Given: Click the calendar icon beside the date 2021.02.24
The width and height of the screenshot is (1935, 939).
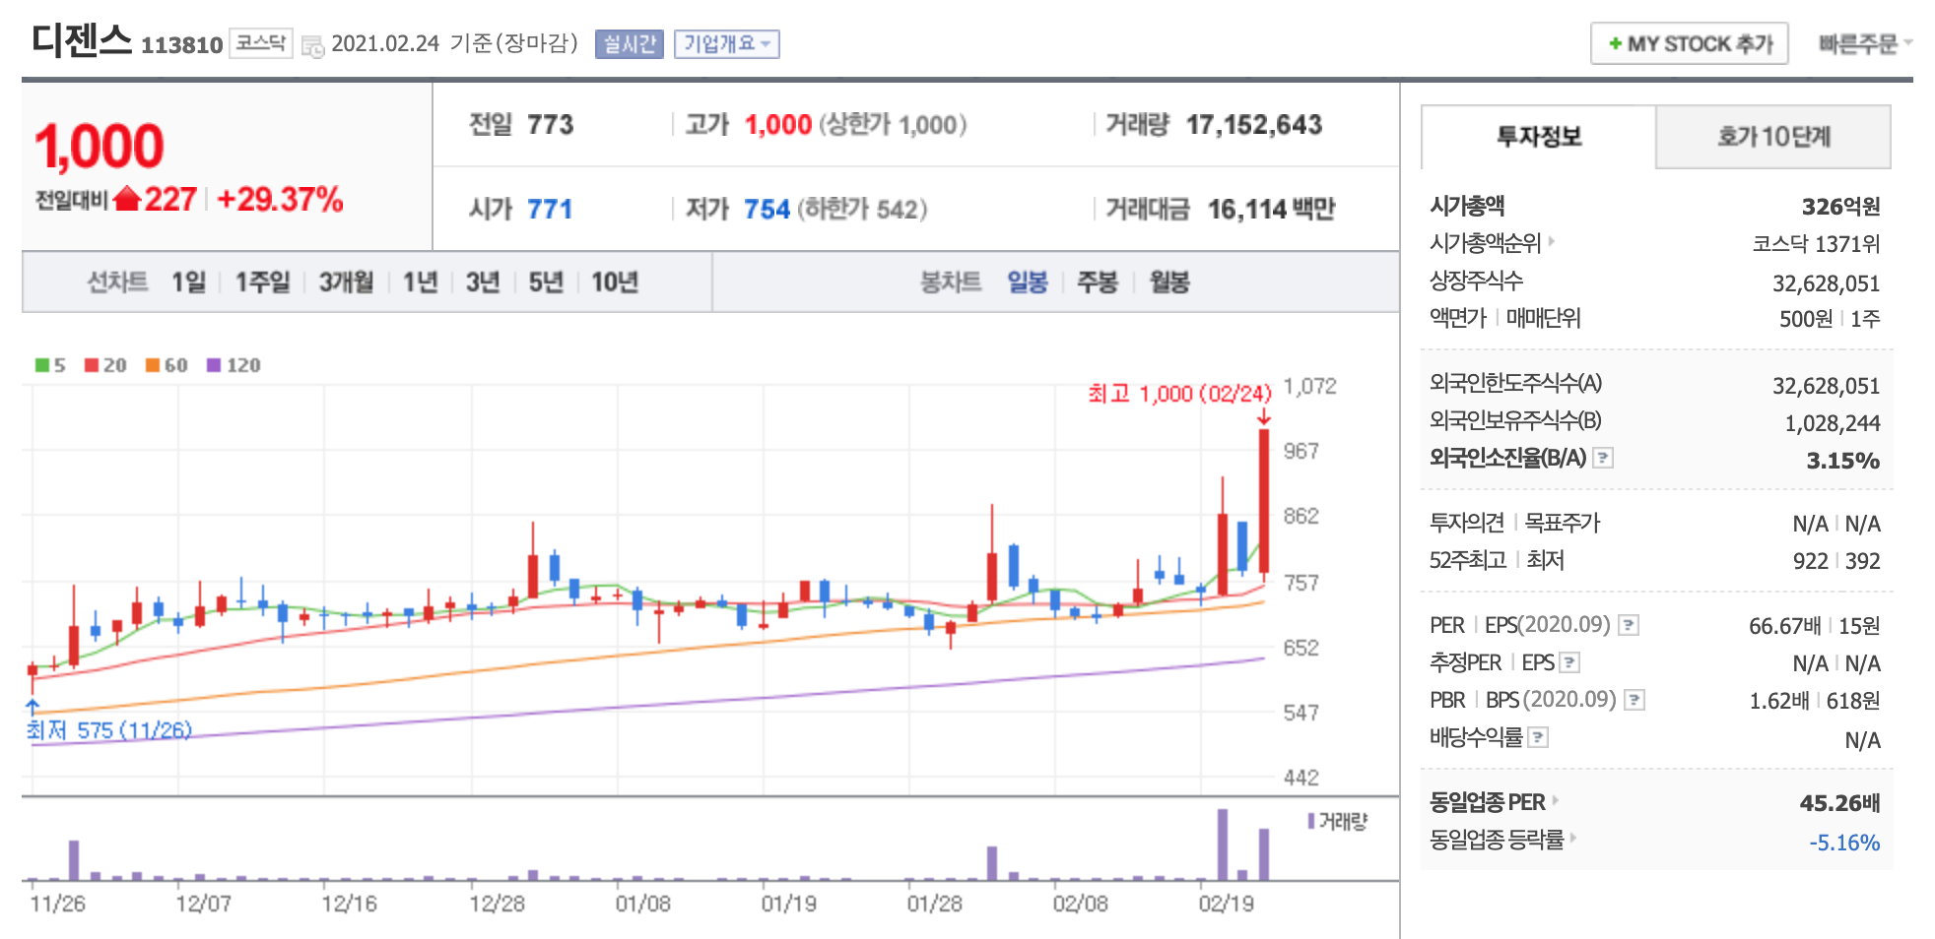Looking at the screenshot, I should click(312, 45).
